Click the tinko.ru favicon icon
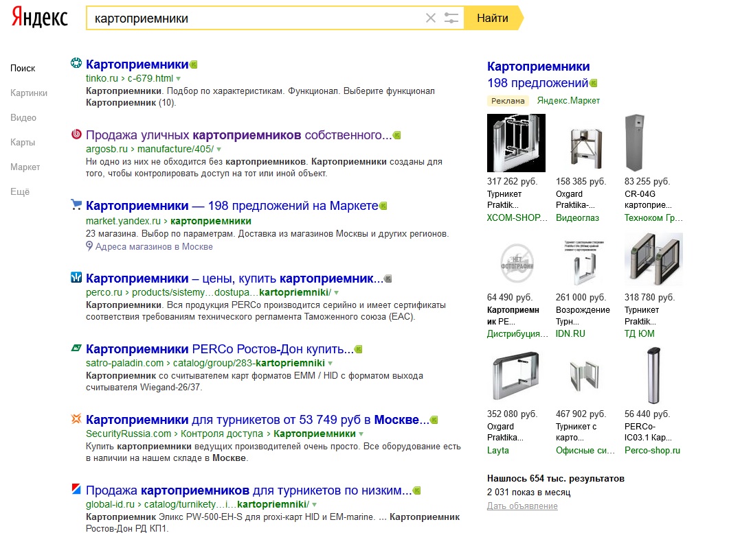The height and width of the screenshot is (533, 740). coord(76,63)
